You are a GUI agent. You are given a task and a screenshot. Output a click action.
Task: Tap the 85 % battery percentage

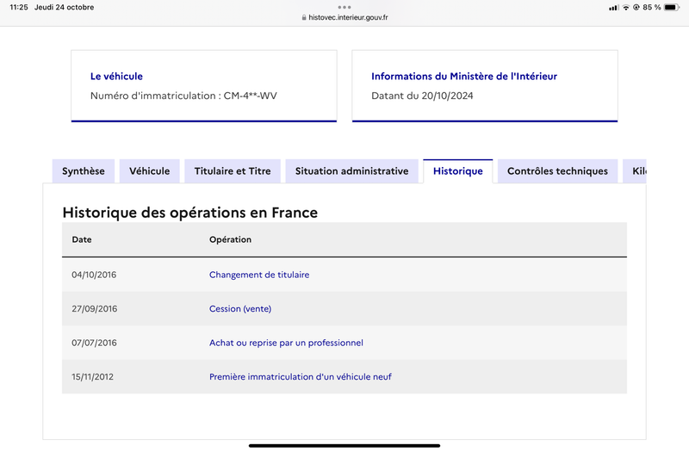pyautogui.click(x=652, y=8)
